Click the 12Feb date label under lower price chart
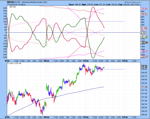150x119 pixels. (125, 117)
